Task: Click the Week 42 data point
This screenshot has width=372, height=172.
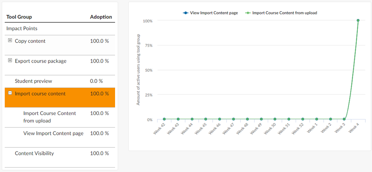Action: pyautogui.click(x=164, y=119)
